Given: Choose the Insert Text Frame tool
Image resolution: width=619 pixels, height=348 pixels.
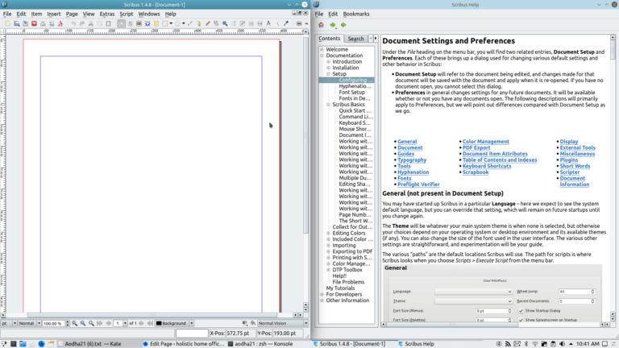Looking at the screenshot, I should click(130, 23).
